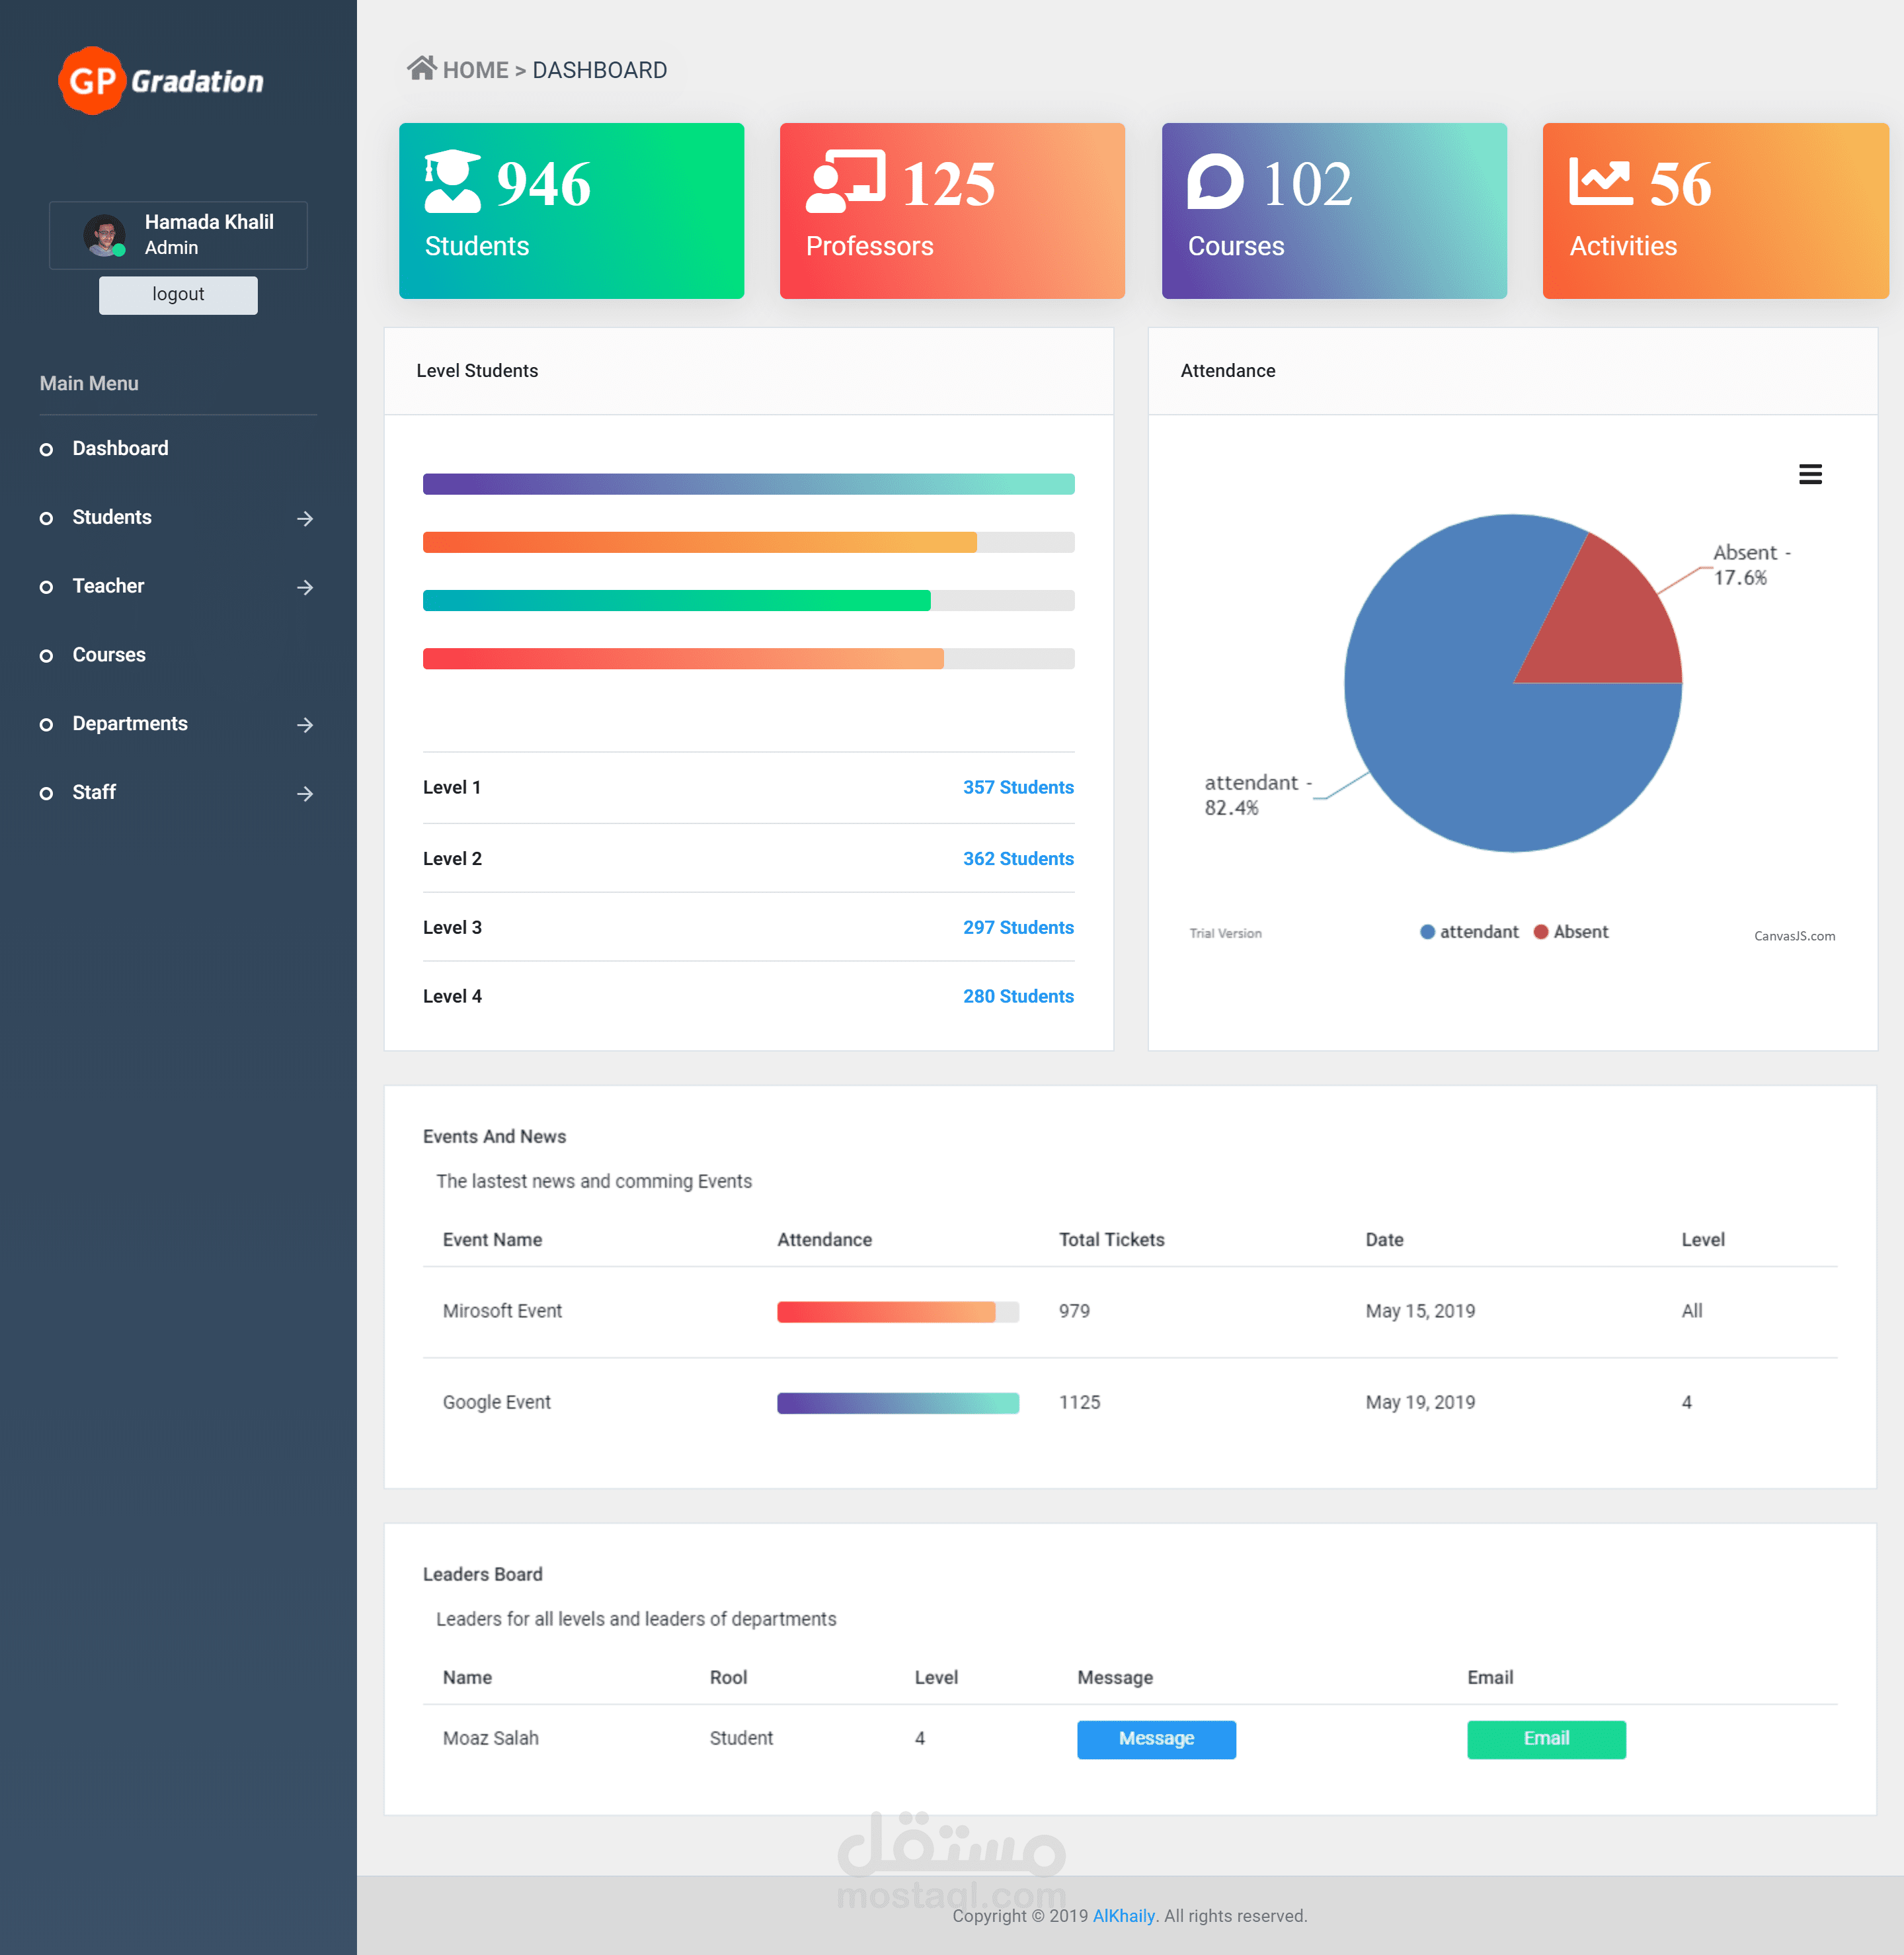Click the Courses chat bubble icon
1904x1955 pixels.
tap(1215, 182)
